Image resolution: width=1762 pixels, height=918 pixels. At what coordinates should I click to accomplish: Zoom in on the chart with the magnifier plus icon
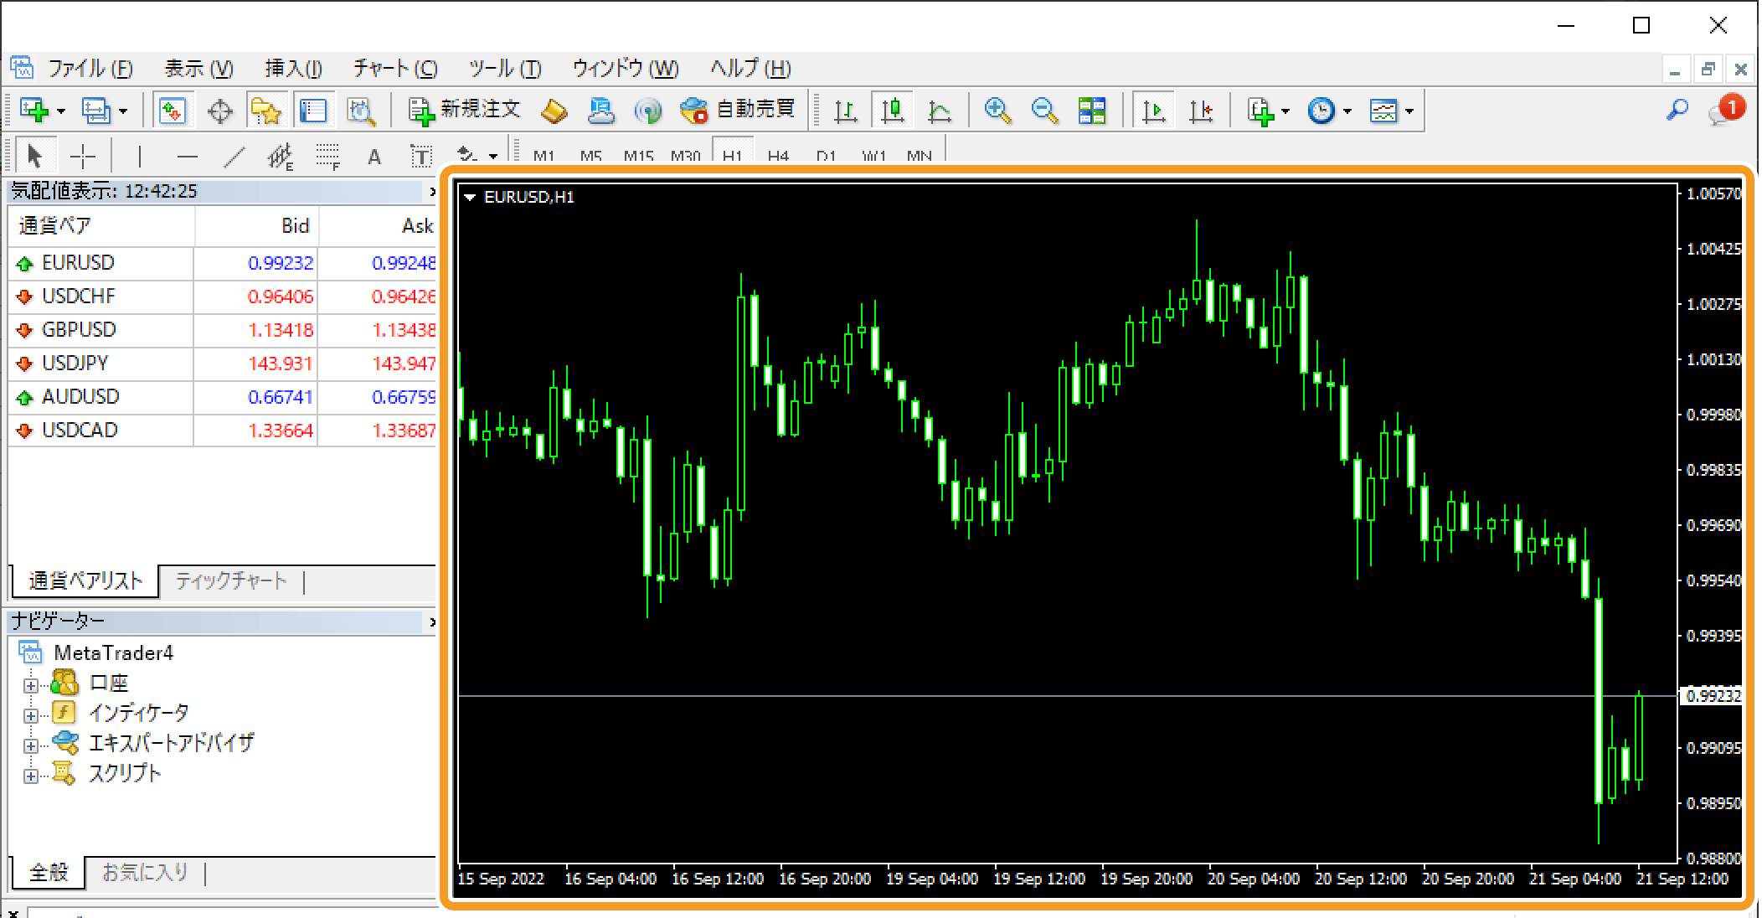(x=997, y=111)
